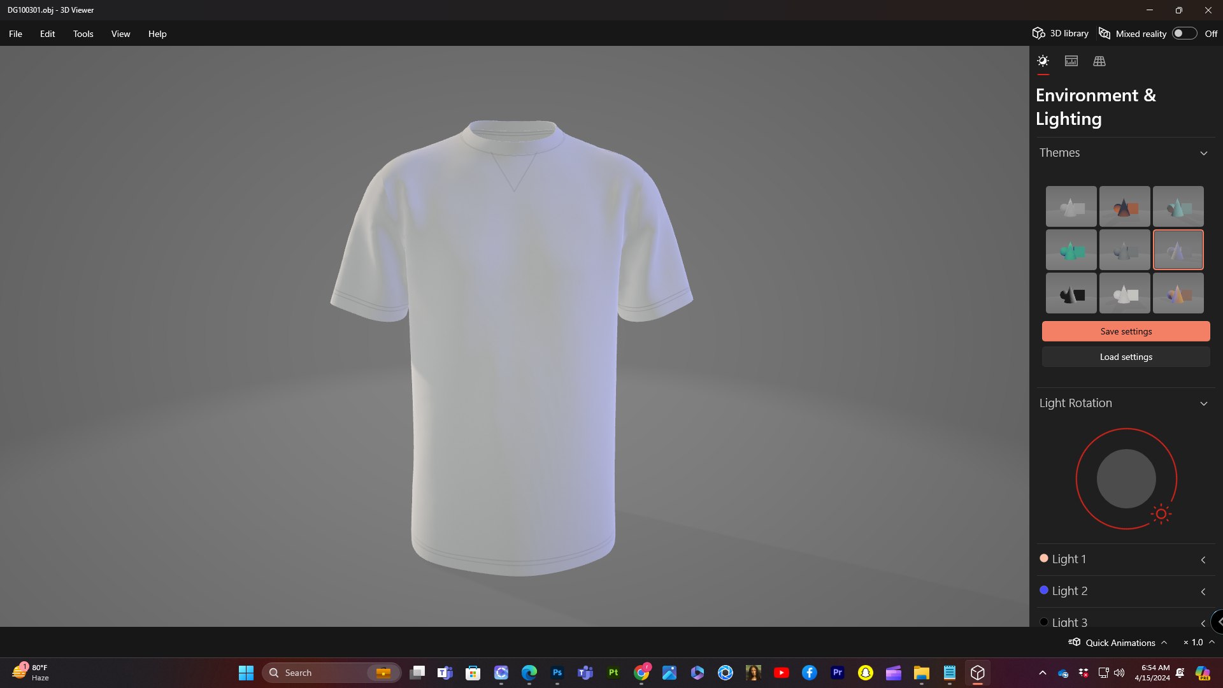1223x688 pixels.
Task: Open the Edit menu
Action: pos(47,34)
